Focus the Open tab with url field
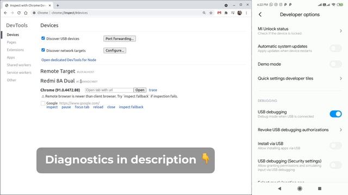The height and width of the screenshot is (195, 348). pyautogui.click(x=109, y=90)
